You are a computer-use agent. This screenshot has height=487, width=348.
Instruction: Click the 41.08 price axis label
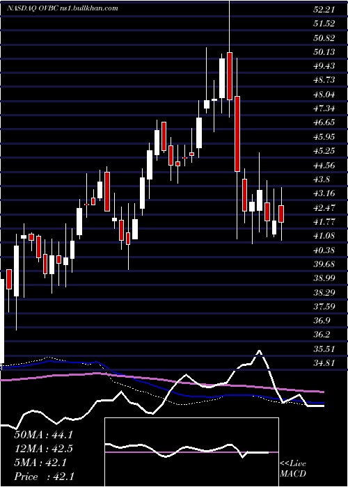(324, 236)
